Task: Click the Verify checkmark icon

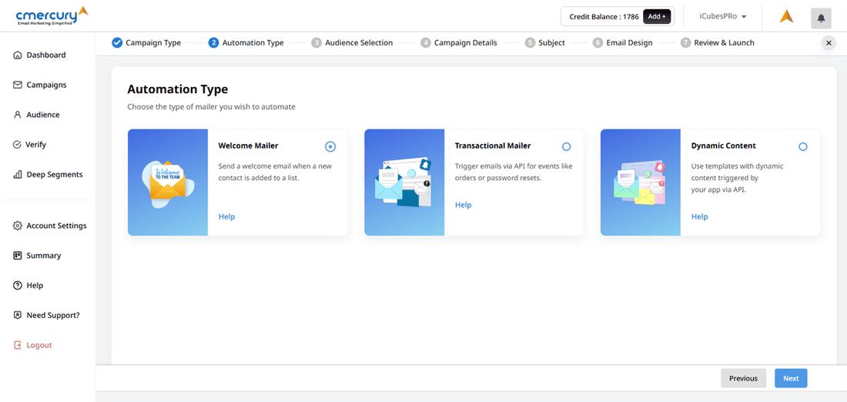Action: 18,145
